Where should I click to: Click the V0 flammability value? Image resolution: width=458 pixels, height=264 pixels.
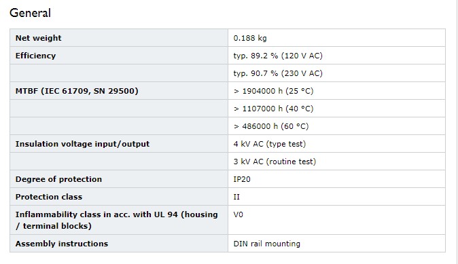238,214
